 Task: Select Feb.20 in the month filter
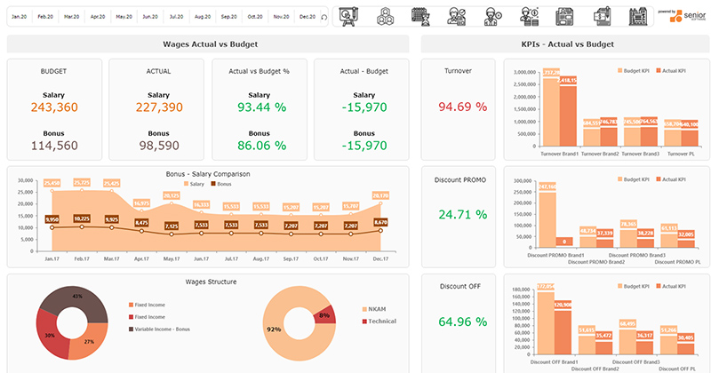45,16
